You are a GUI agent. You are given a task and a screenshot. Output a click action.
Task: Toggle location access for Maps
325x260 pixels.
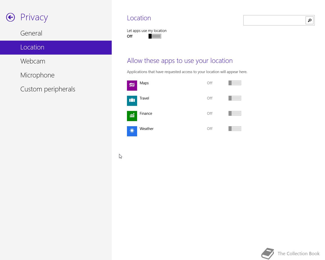(x=235, y=83)
